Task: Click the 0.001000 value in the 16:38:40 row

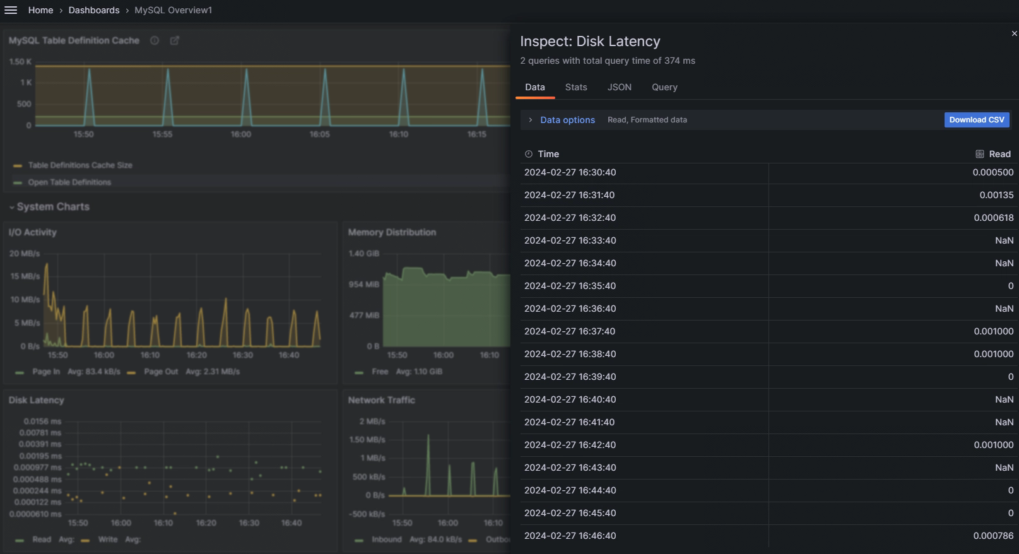Action: click(993, 354)
